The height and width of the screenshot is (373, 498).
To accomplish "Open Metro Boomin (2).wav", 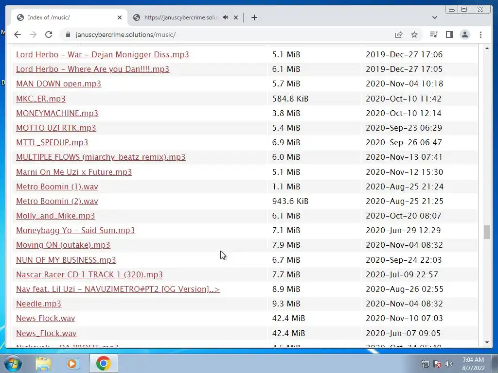I will pyautogui.click(x=57, y=201).
